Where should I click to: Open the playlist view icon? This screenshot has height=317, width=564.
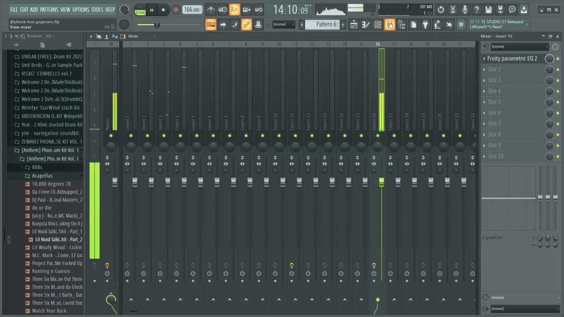pyautogui.click(x=354, y=25)
